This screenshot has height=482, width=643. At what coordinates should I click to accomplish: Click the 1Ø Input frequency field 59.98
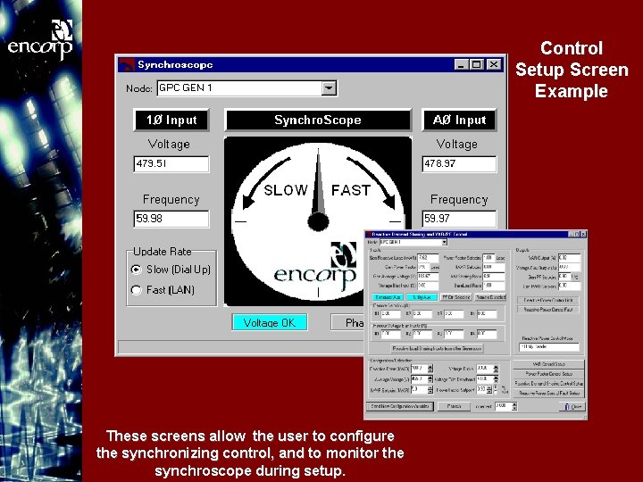(x=171, y=219)
